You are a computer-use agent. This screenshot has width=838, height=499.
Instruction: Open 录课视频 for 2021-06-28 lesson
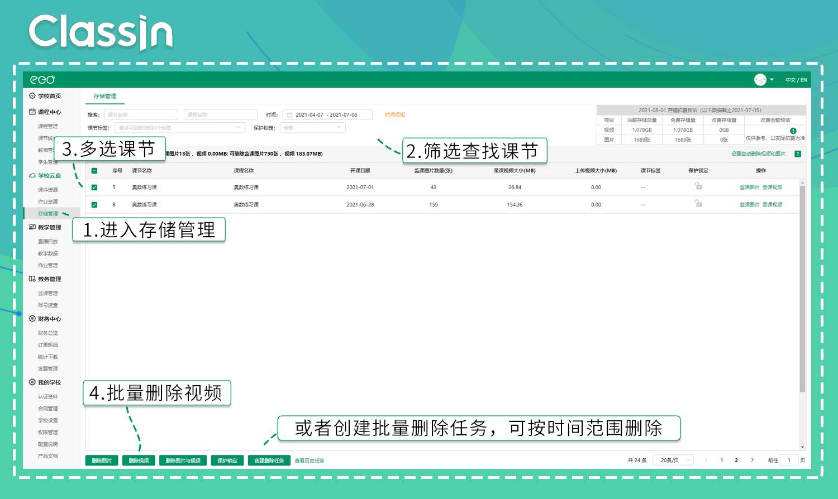pos(772,205)
